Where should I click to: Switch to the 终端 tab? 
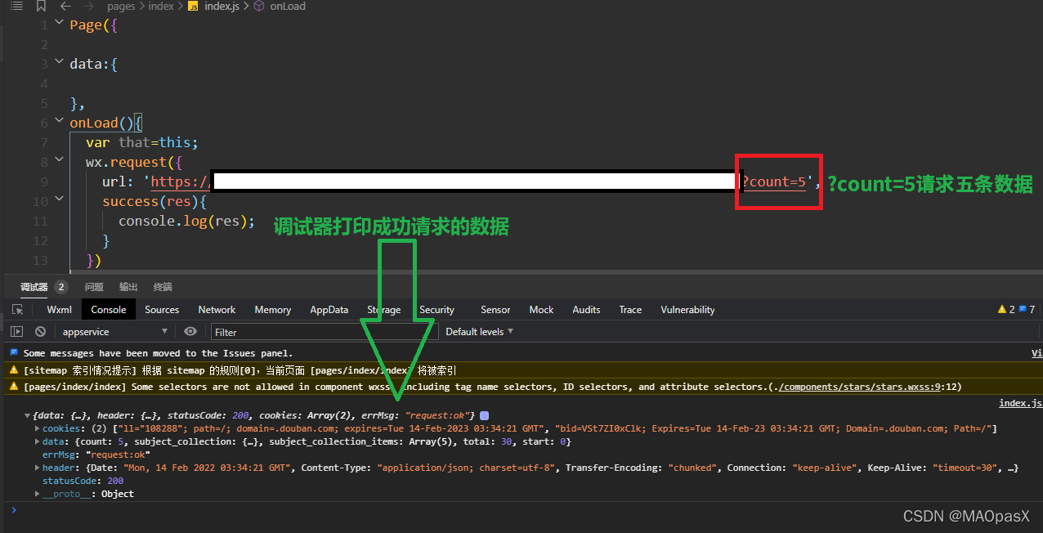[x=163, y=287]
